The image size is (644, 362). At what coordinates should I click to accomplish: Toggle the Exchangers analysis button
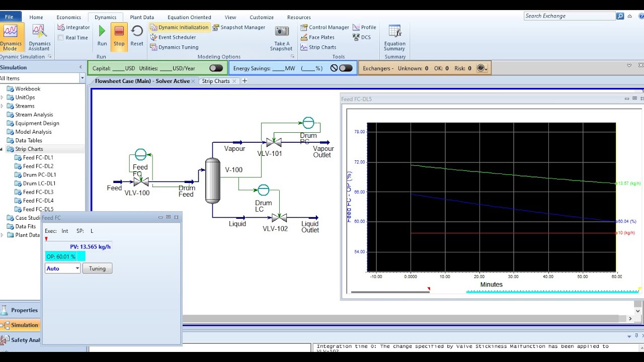pos(481,68)
